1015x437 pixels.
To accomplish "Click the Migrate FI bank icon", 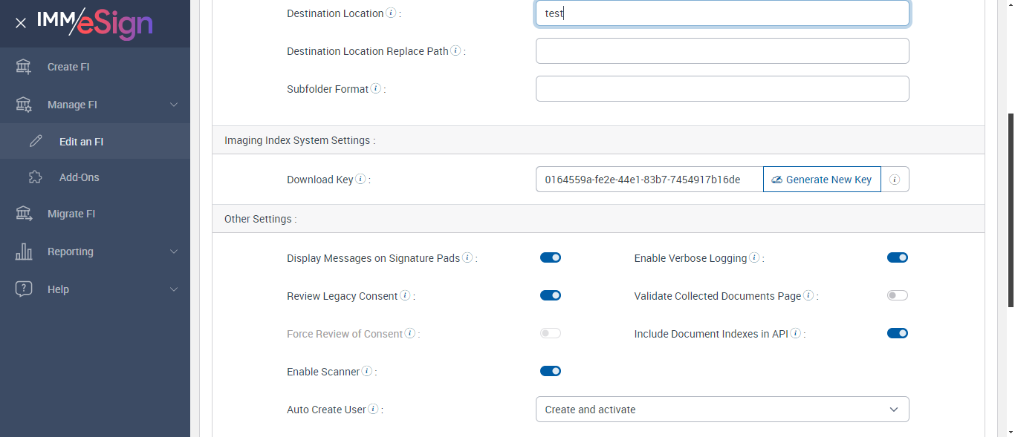I will tap(24, 214).
